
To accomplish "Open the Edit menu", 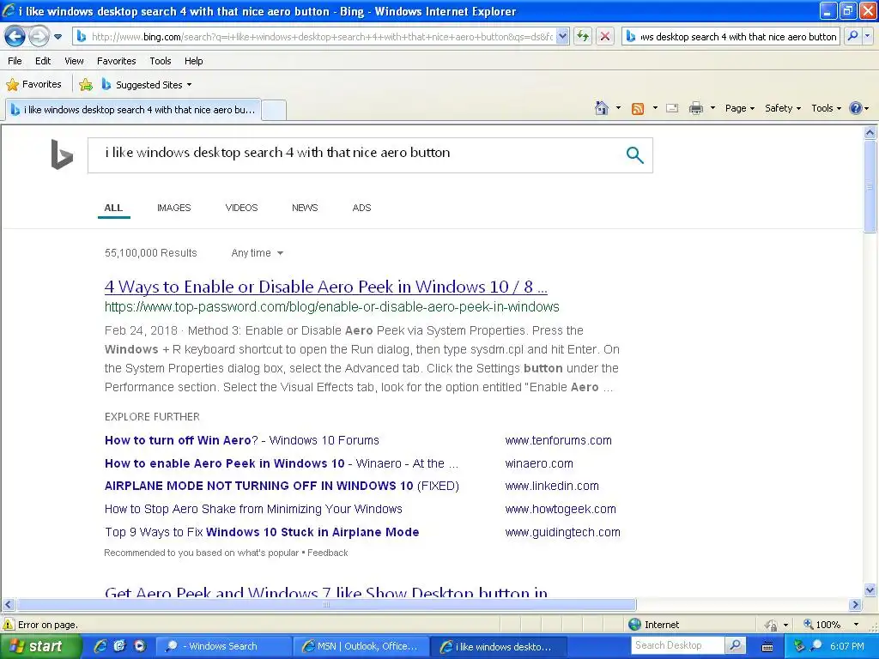I will [x=43, y=61].
